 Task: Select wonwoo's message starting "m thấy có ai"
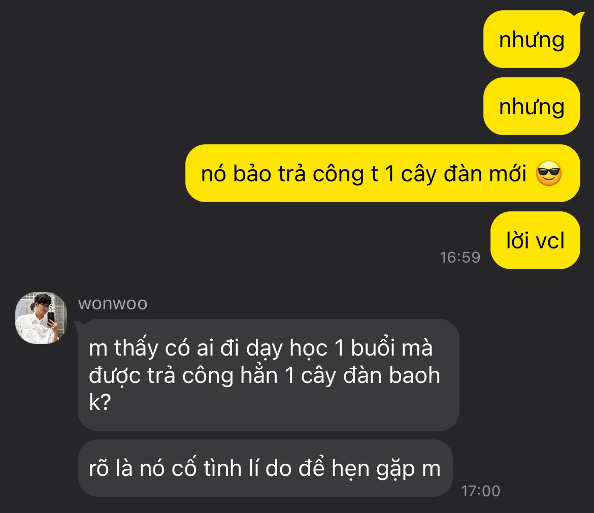[268, 375]
